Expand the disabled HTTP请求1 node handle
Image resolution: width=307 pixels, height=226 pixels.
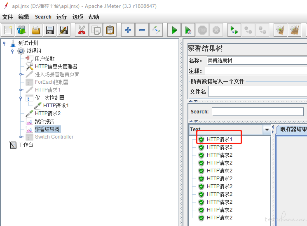21,90
